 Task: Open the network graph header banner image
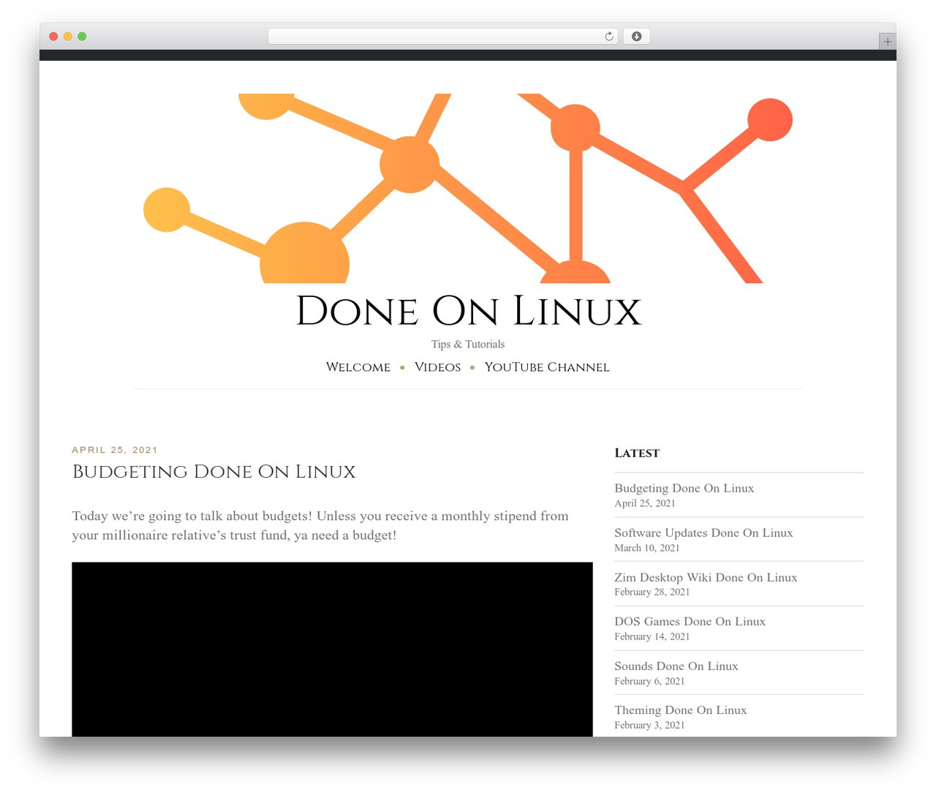point(468,188)
